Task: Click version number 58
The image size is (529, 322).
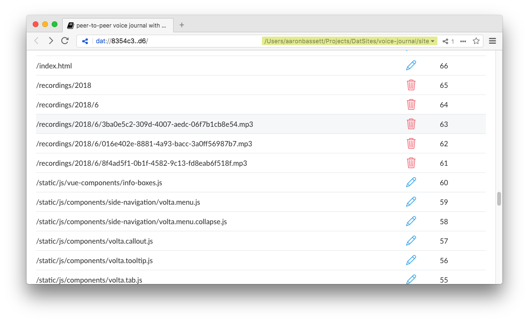Action: 444,222
